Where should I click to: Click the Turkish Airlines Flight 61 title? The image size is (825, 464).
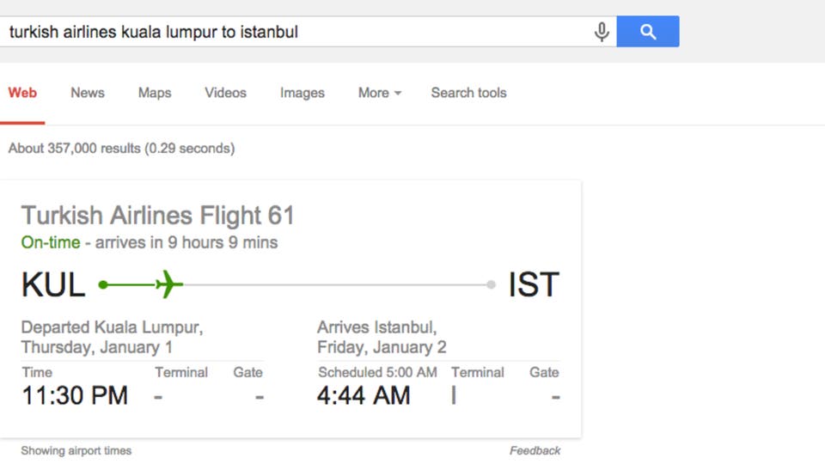pos(157,215)
